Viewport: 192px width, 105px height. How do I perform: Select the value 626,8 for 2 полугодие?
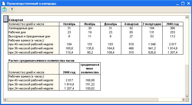(152, 52)
